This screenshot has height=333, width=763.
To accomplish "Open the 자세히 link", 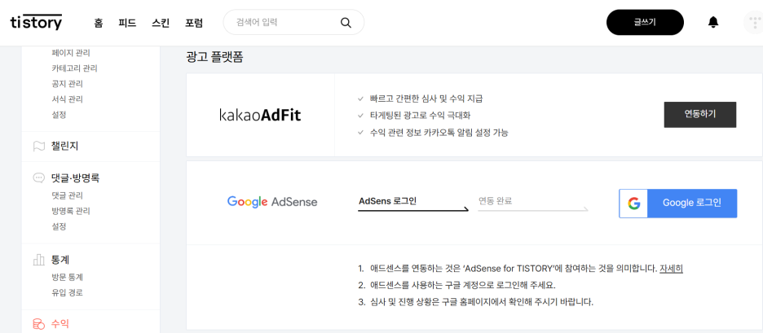I will 671,269.
